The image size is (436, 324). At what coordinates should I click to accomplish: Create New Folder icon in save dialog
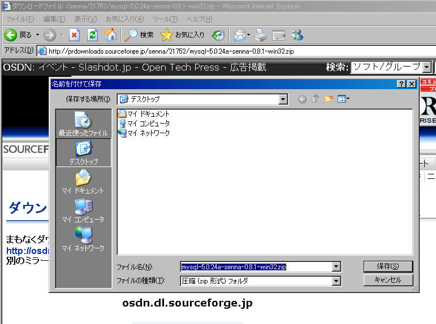tap(328, 99)
